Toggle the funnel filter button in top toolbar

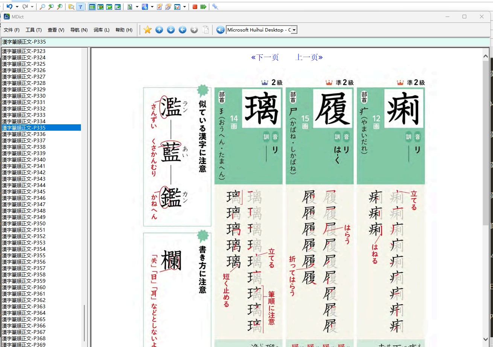(80, 7)
